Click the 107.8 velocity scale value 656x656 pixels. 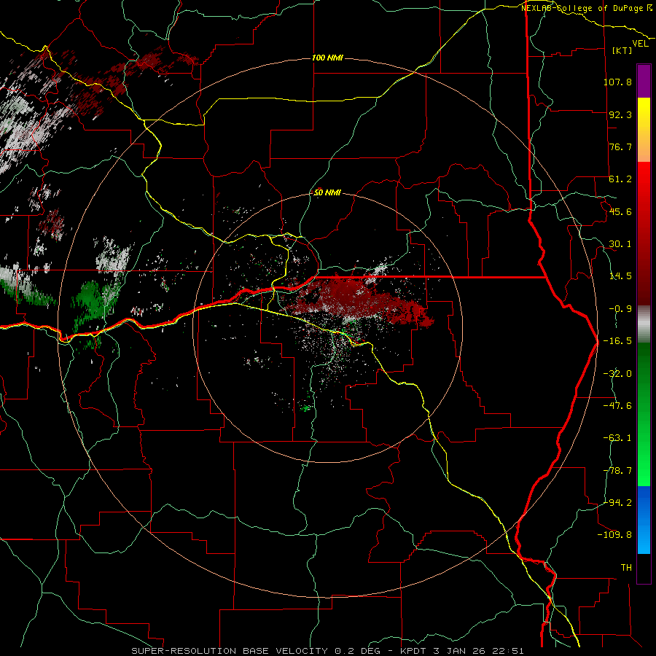(x=617, y=82)
